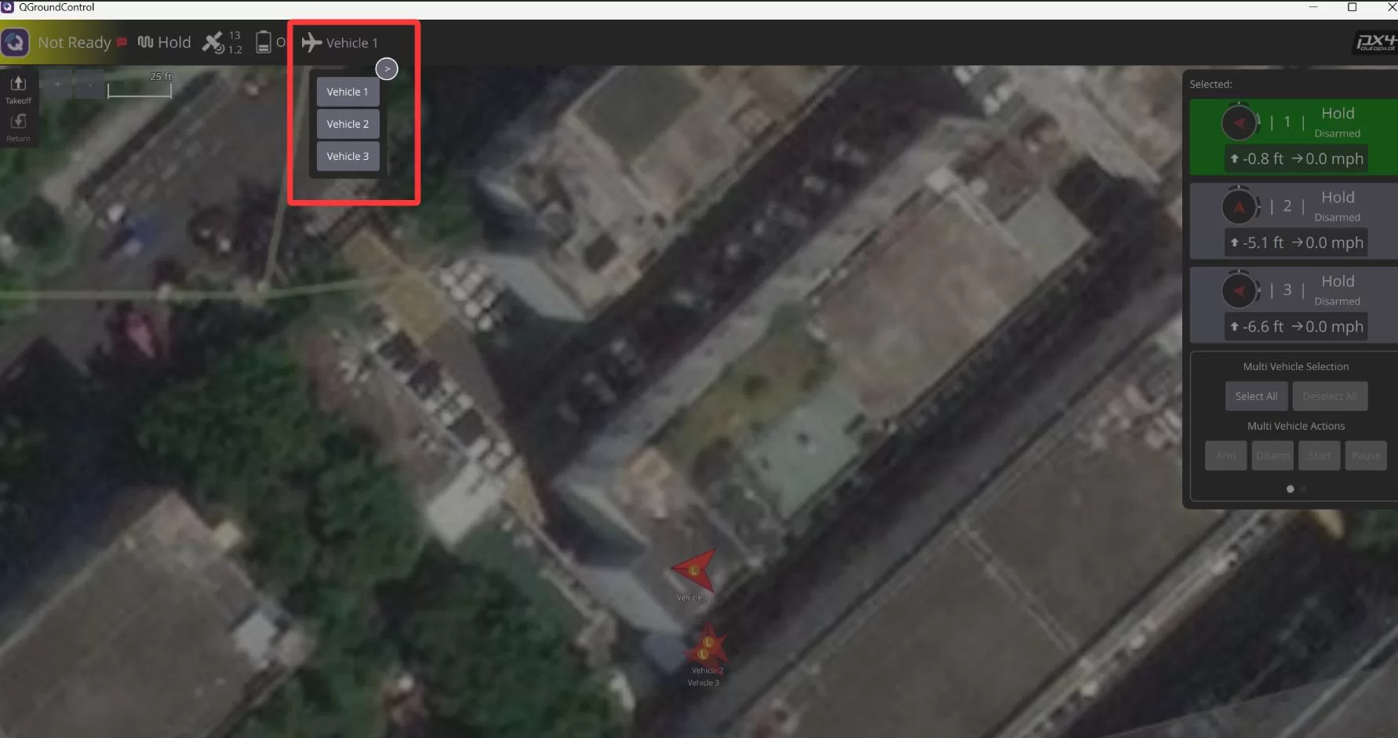Click the multi-vehicle Pause button
The width and height of the screenshot is (1398, 738).
1366,456
